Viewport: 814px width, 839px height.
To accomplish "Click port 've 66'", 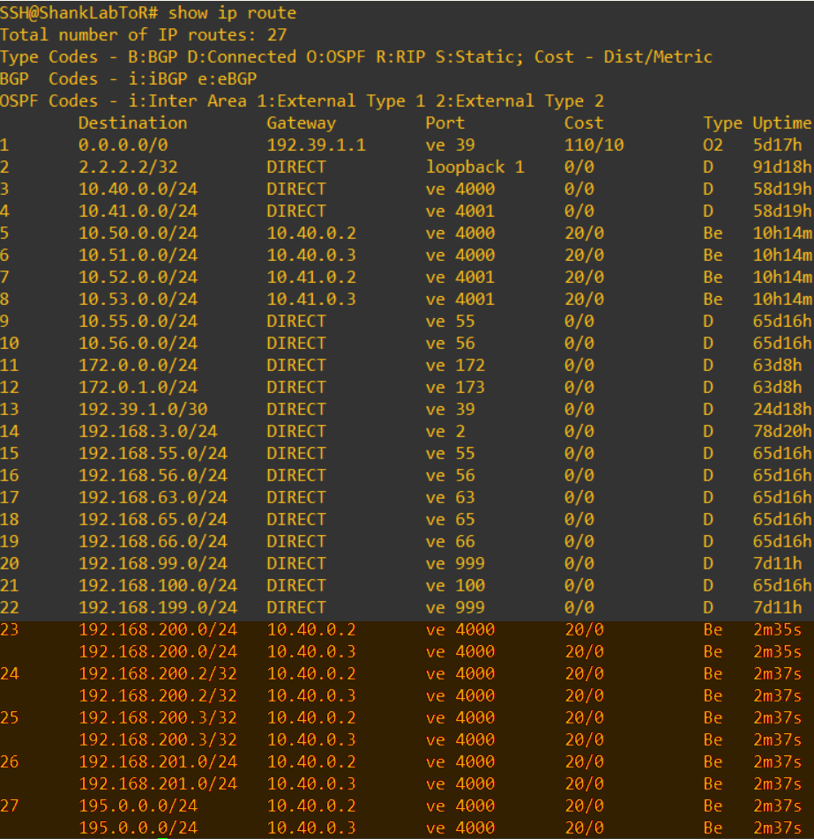I will click(451, 541).
